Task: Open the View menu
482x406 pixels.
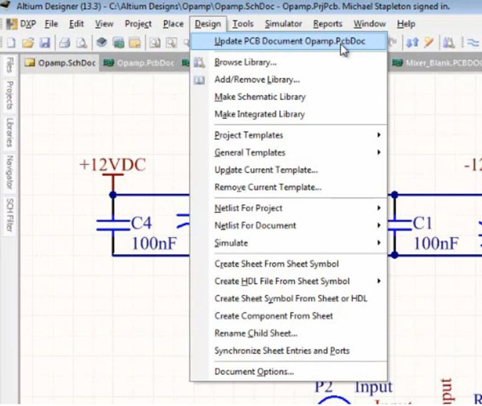Action: click(104, 24)
